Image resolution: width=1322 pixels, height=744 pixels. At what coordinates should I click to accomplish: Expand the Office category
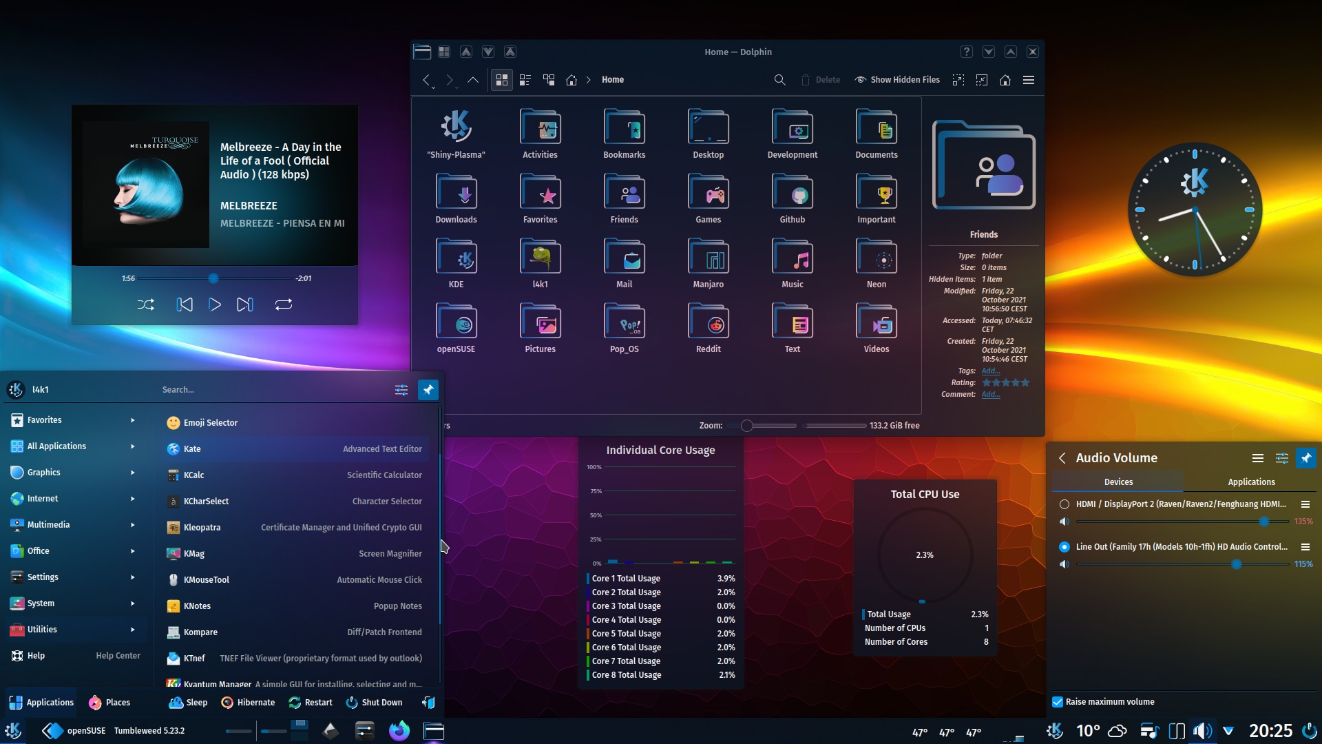tap(74, 551)
